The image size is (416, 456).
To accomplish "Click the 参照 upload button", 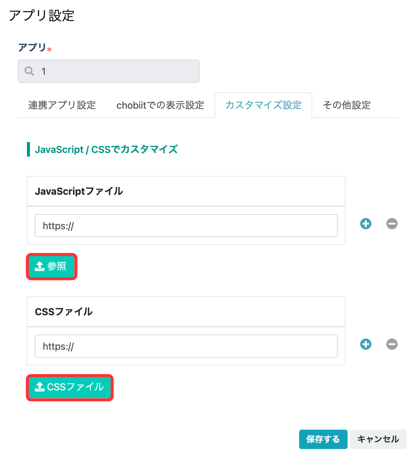I will (x=52, y=266).
